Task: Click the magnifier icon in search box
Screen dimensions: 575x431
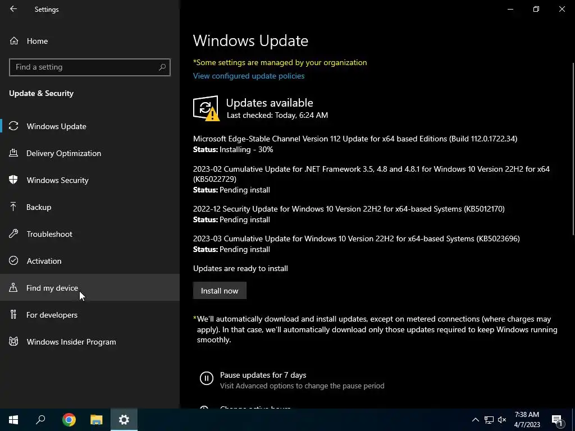Action: click(162, 67)
